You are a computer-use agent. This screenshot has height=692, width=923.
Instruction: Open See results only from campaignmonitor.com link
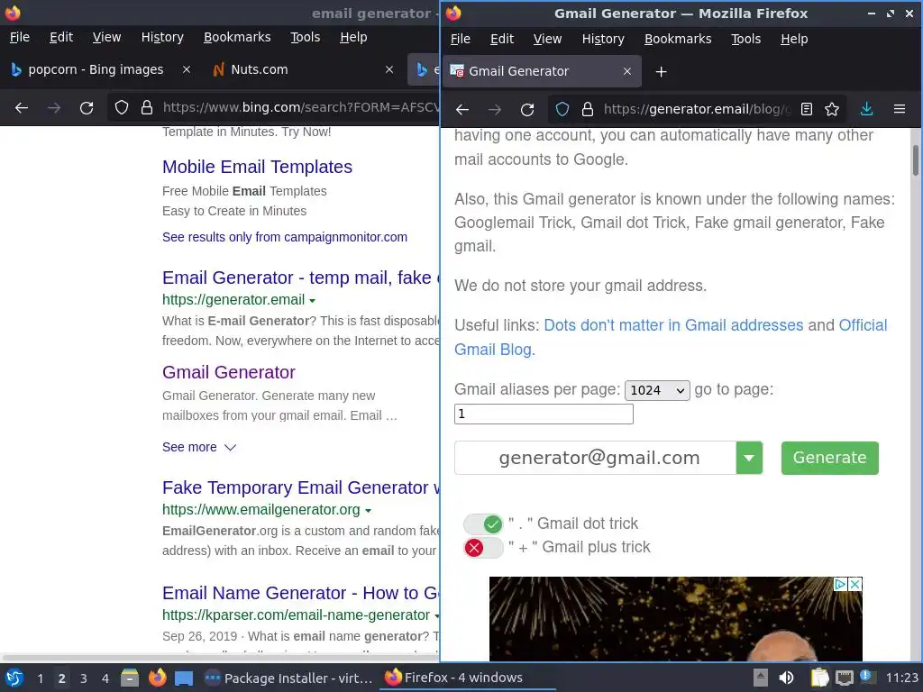click(x=285, y=237)
